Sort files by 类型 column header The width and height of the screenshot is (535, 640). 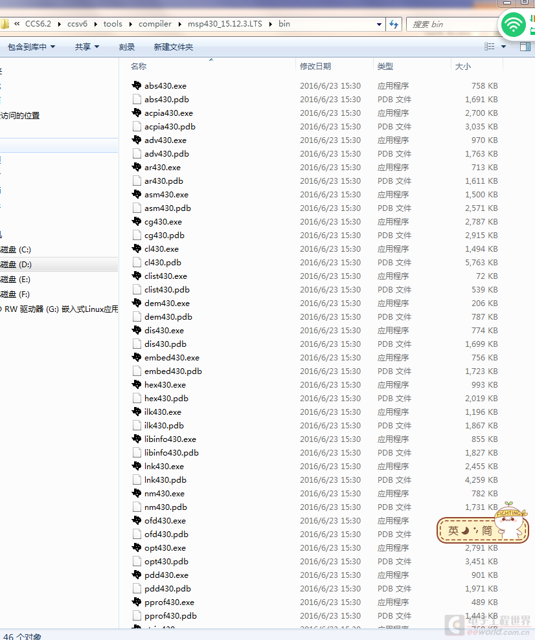pos(385,66)
